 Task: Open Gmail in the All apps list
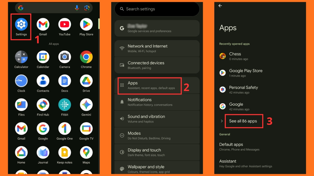point(21,129)
